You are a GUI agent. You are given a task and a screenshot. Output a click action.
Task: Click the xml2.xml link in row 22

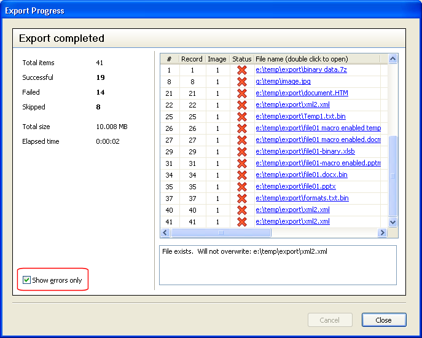coord(292,104)
